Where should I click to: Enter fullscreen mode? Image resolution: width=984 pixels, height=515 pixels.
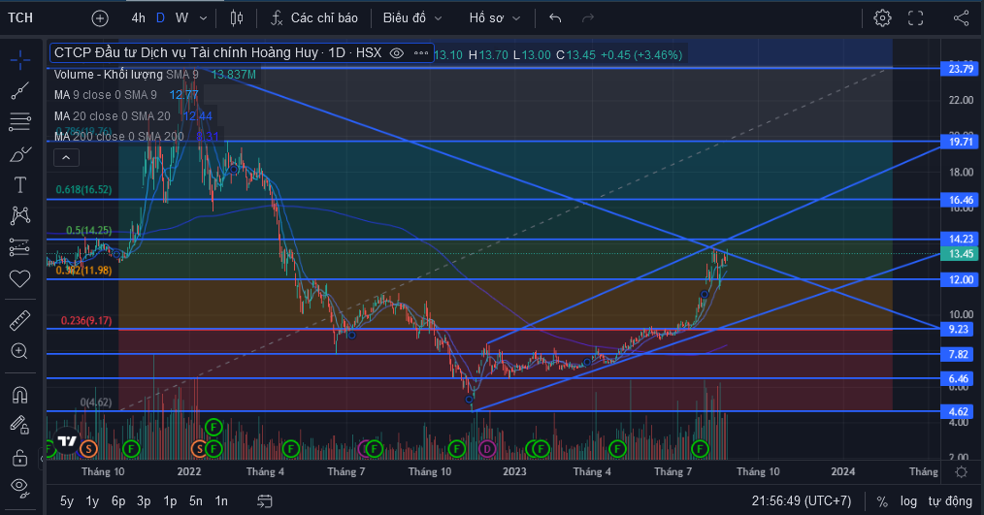point(916,18)
